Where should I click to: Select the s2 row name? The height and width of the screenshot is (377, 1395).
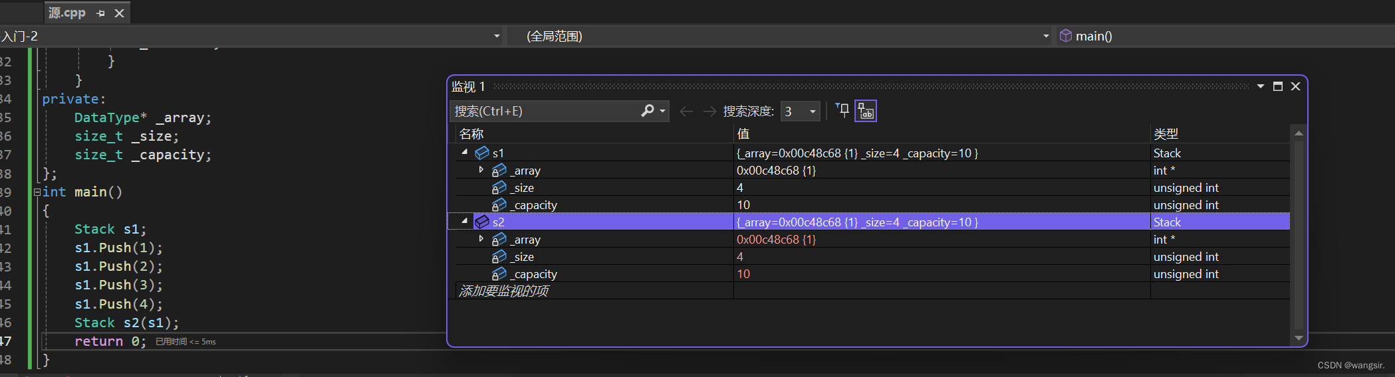[x=499, y=222]
